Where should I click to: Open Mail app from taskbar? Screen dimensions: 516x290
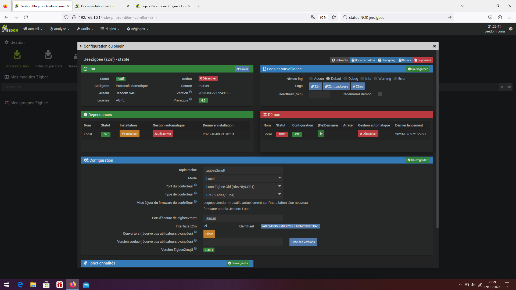(x=86, y=285)
